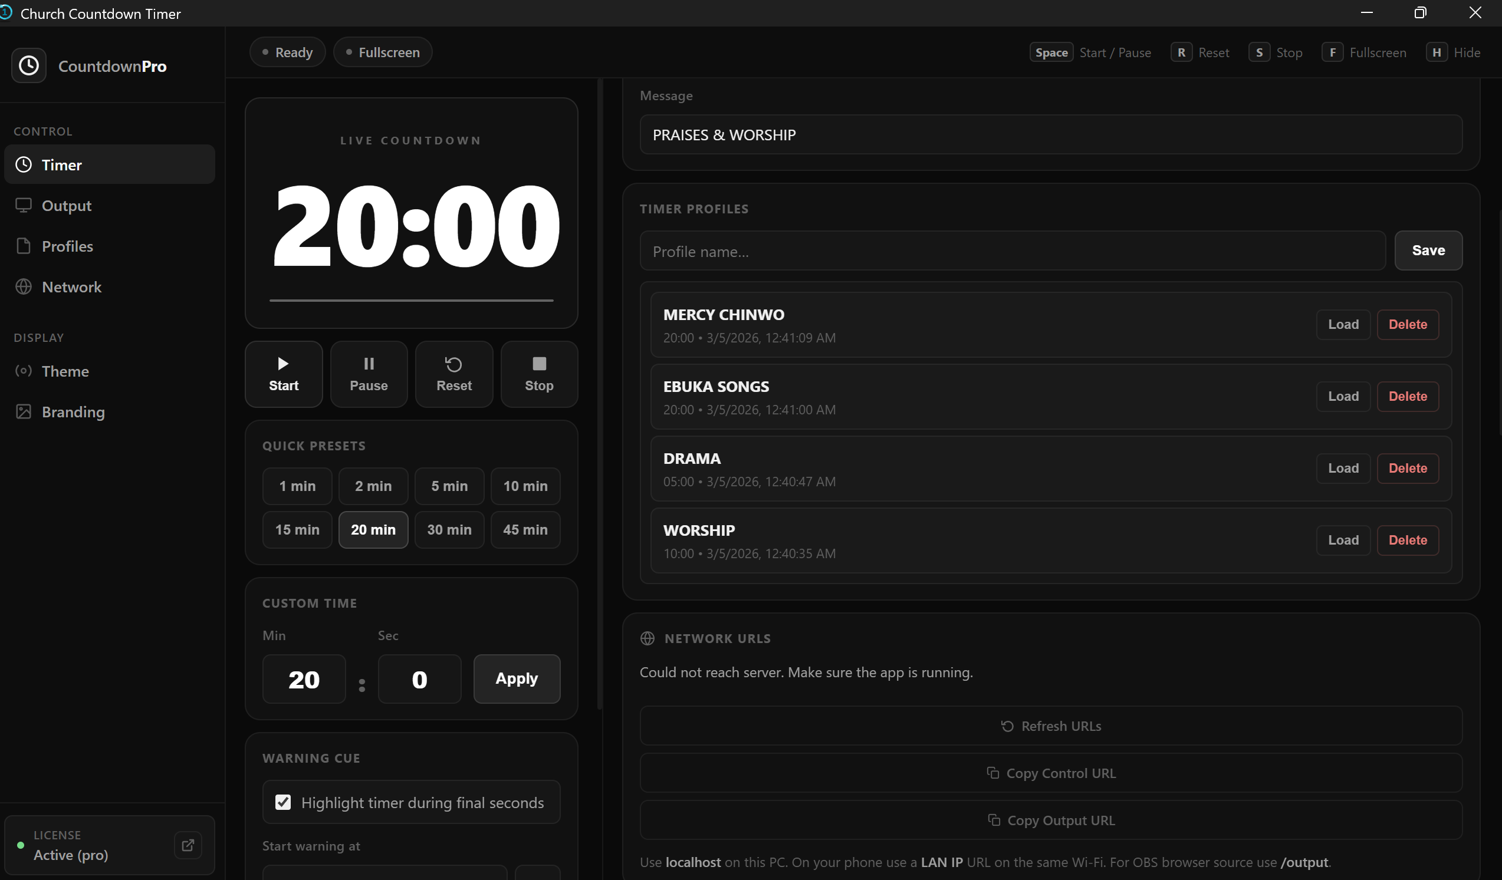Apply the custom time of 20 minutes
Viewport: 1502px width, 880px height.
click(516, 678)
